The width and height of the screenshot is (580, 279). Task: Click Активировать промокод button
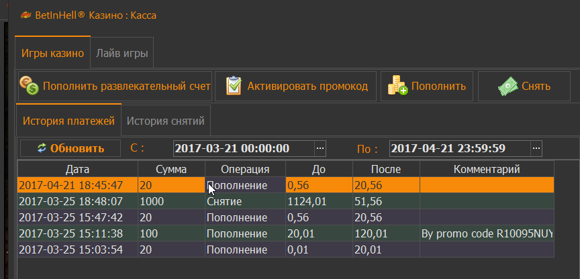[x=295, y=86]
